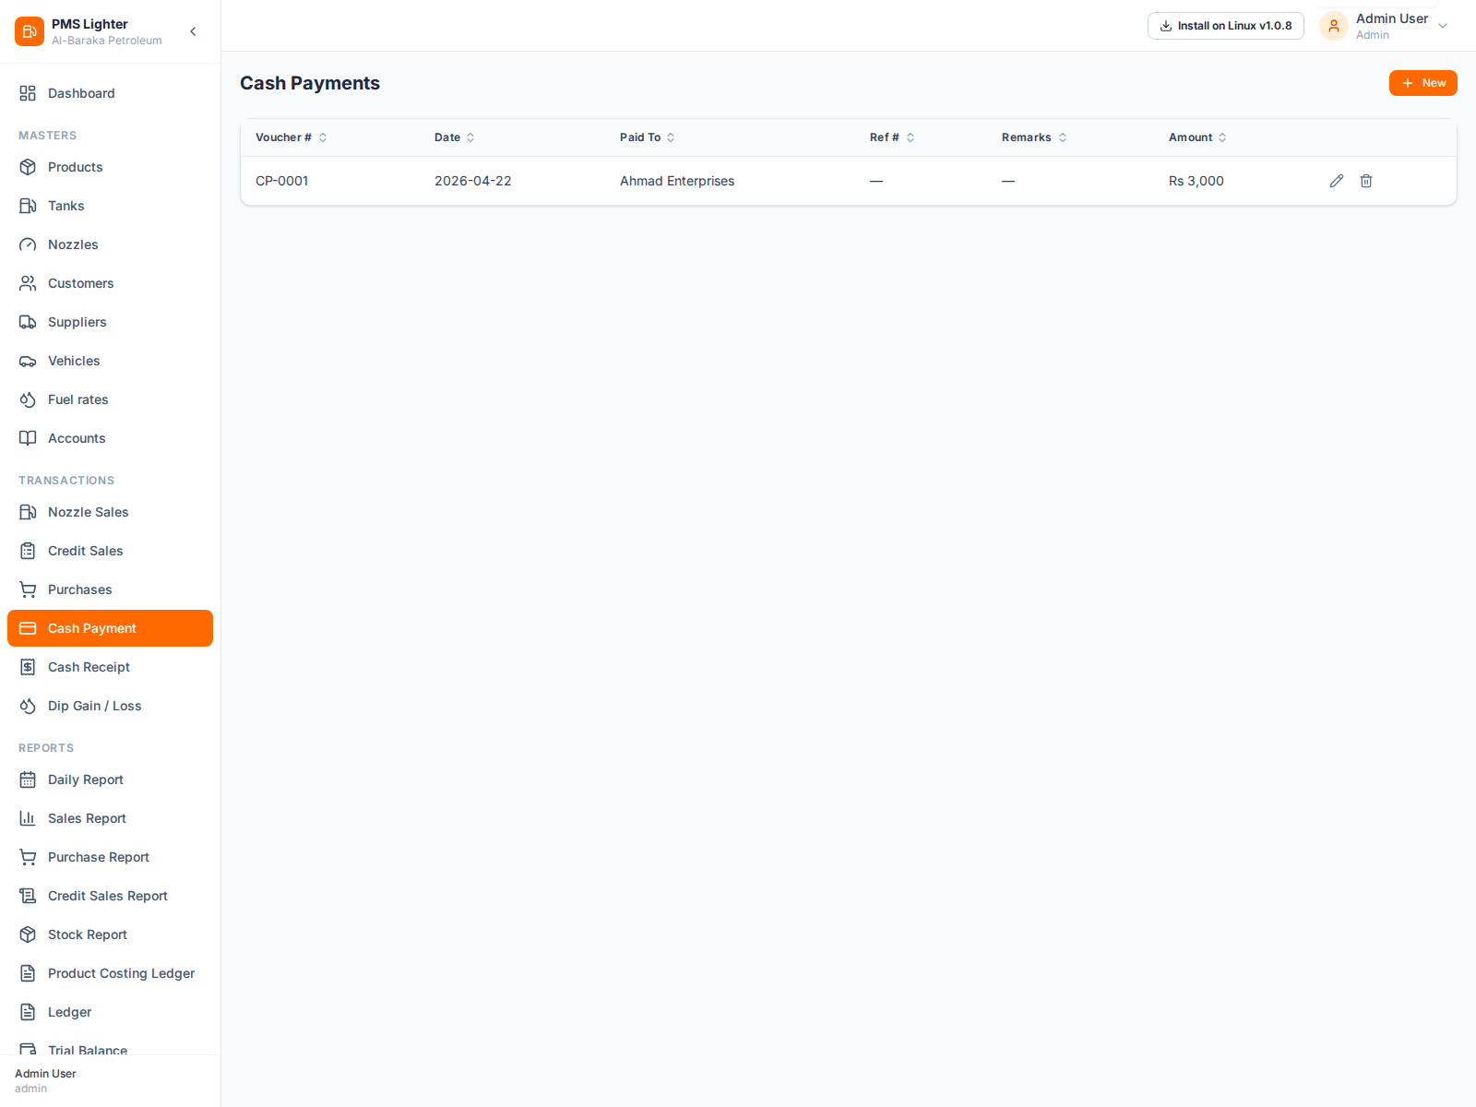Click the Purchase Report cart icon
This screenshot has width=1476, height=1107.
click(28, 857)
